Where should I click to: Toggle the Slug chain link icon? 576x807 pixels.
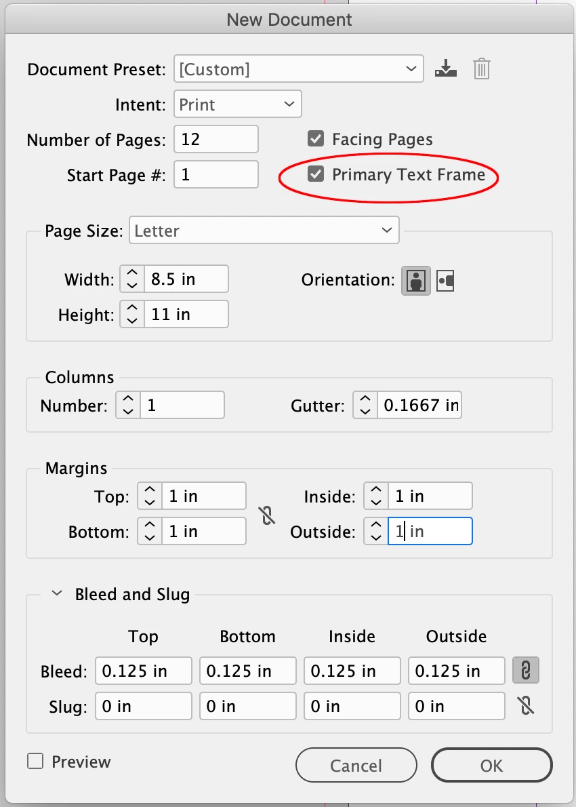526,705
